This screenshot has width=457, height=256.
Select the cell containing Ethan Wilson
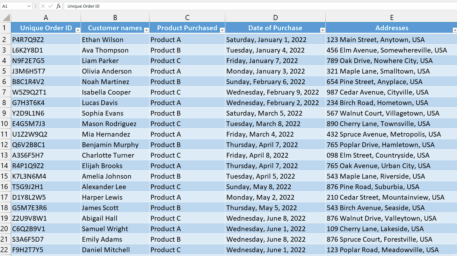[x=115, y=39]
